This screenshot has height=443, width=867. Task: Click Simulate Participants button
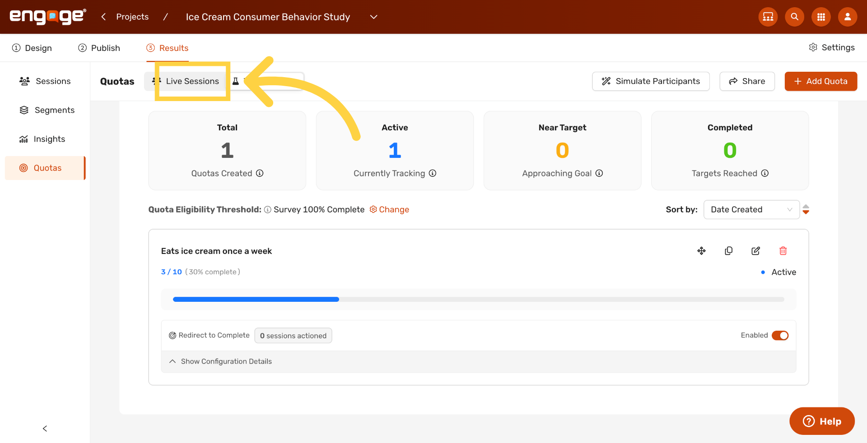651,81
